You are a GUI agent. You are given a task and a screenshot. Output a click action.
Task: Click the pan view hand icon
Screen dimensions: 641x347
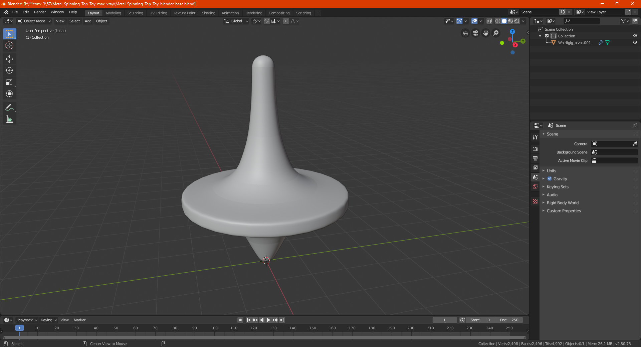tap(486, 33)
